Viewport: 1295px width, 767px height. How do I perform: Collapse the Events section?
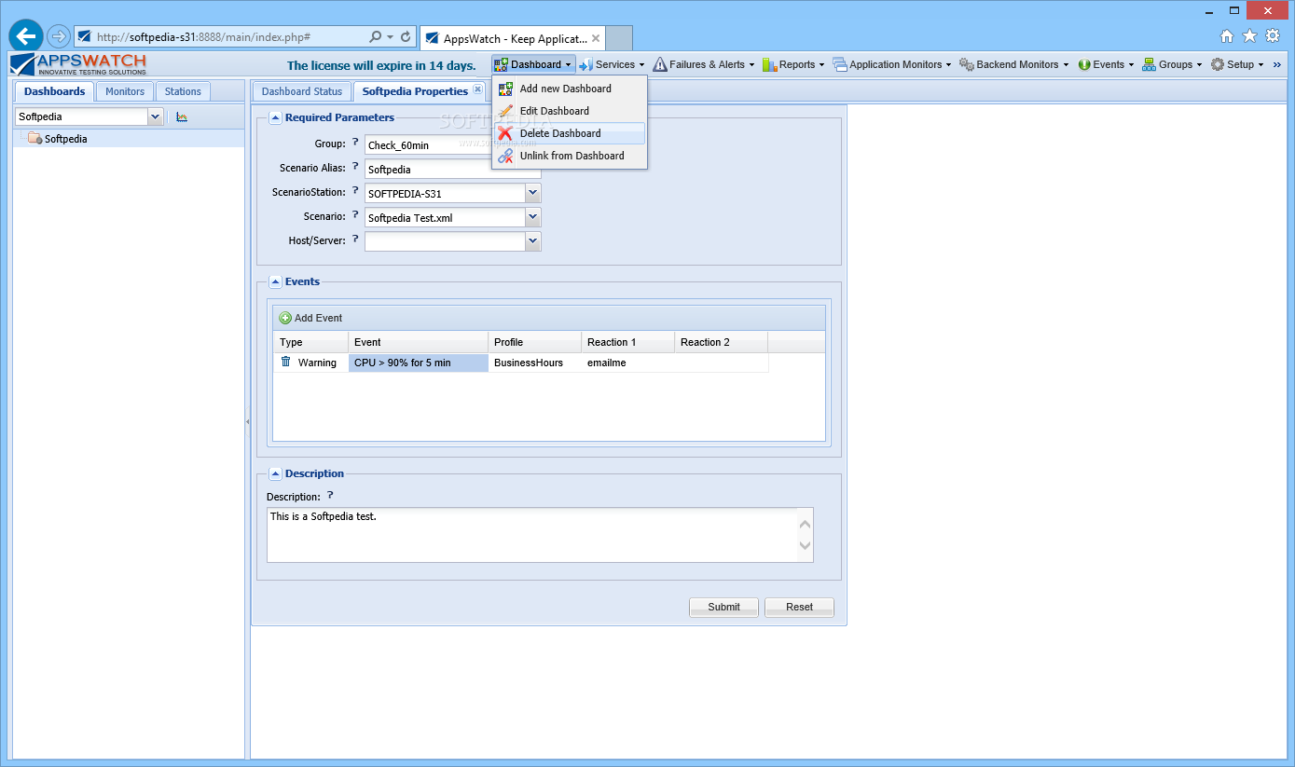pyautogui.click(x=275, y=281)
